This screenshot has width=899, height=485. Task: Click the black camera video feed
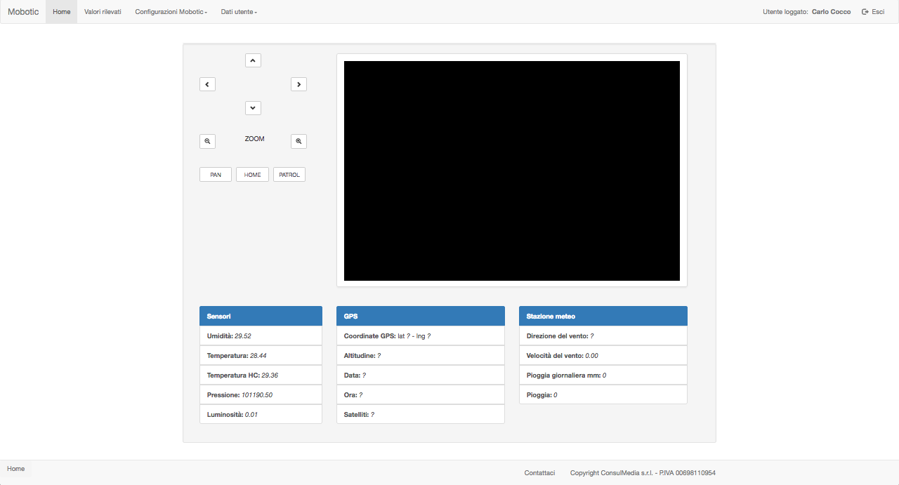pyautogui.click(x=512, y=171)
